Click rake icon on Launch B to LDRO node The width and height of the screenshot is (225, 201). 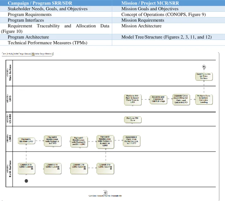pos(58,168)
